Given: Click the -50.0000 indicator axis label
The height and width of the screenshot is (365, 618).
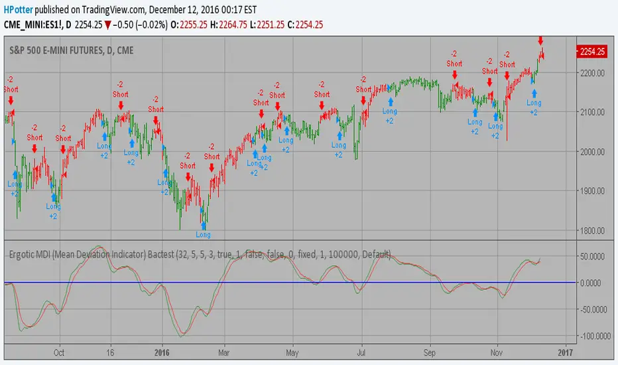Looking at the screenshot, I should click(x=592, y=310).
